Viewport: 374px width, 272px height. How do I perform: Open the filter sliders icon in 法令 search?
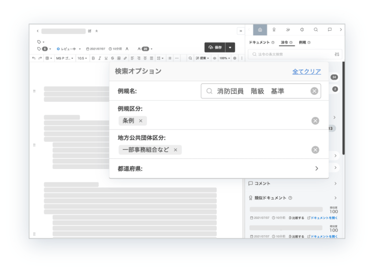337,55
